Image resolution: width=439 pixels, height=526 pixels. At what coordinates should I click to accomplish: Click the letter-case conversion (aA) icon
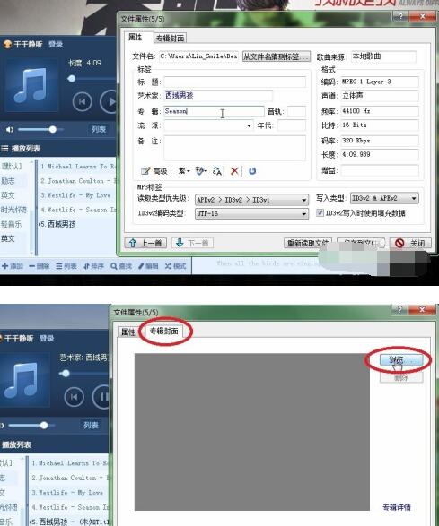point(217,171)
